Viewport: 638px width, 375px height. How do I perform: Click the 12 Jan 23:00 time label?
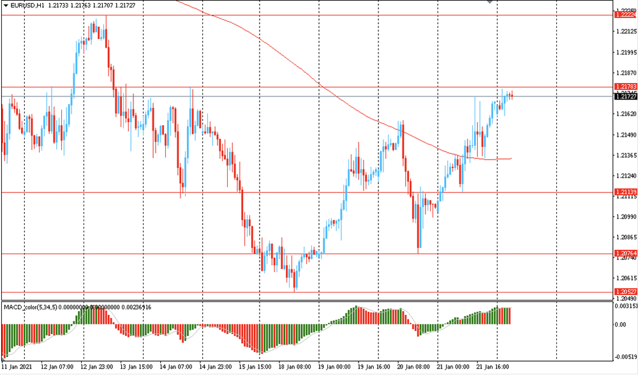tap(97, 367)
